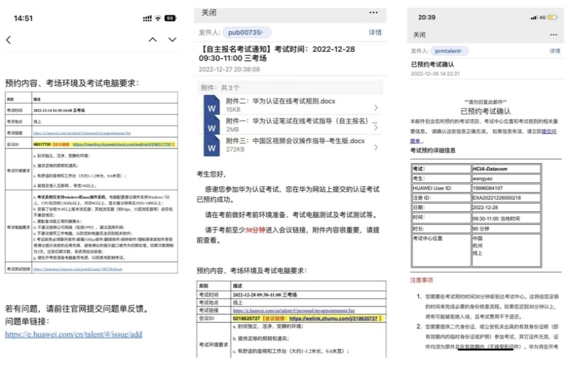The width and height of the screenshot is (568, 378).
Task: Open sender chip pub00735
Action: pyautogui.click(x=246, y=33)
